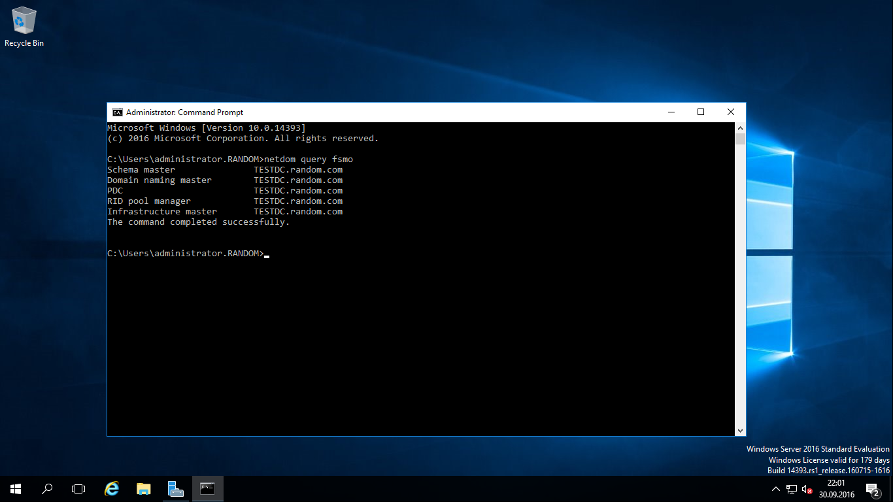893x502 pixels.
Task: Click the 'Schema master' output line
Action: tap(225, 170)
